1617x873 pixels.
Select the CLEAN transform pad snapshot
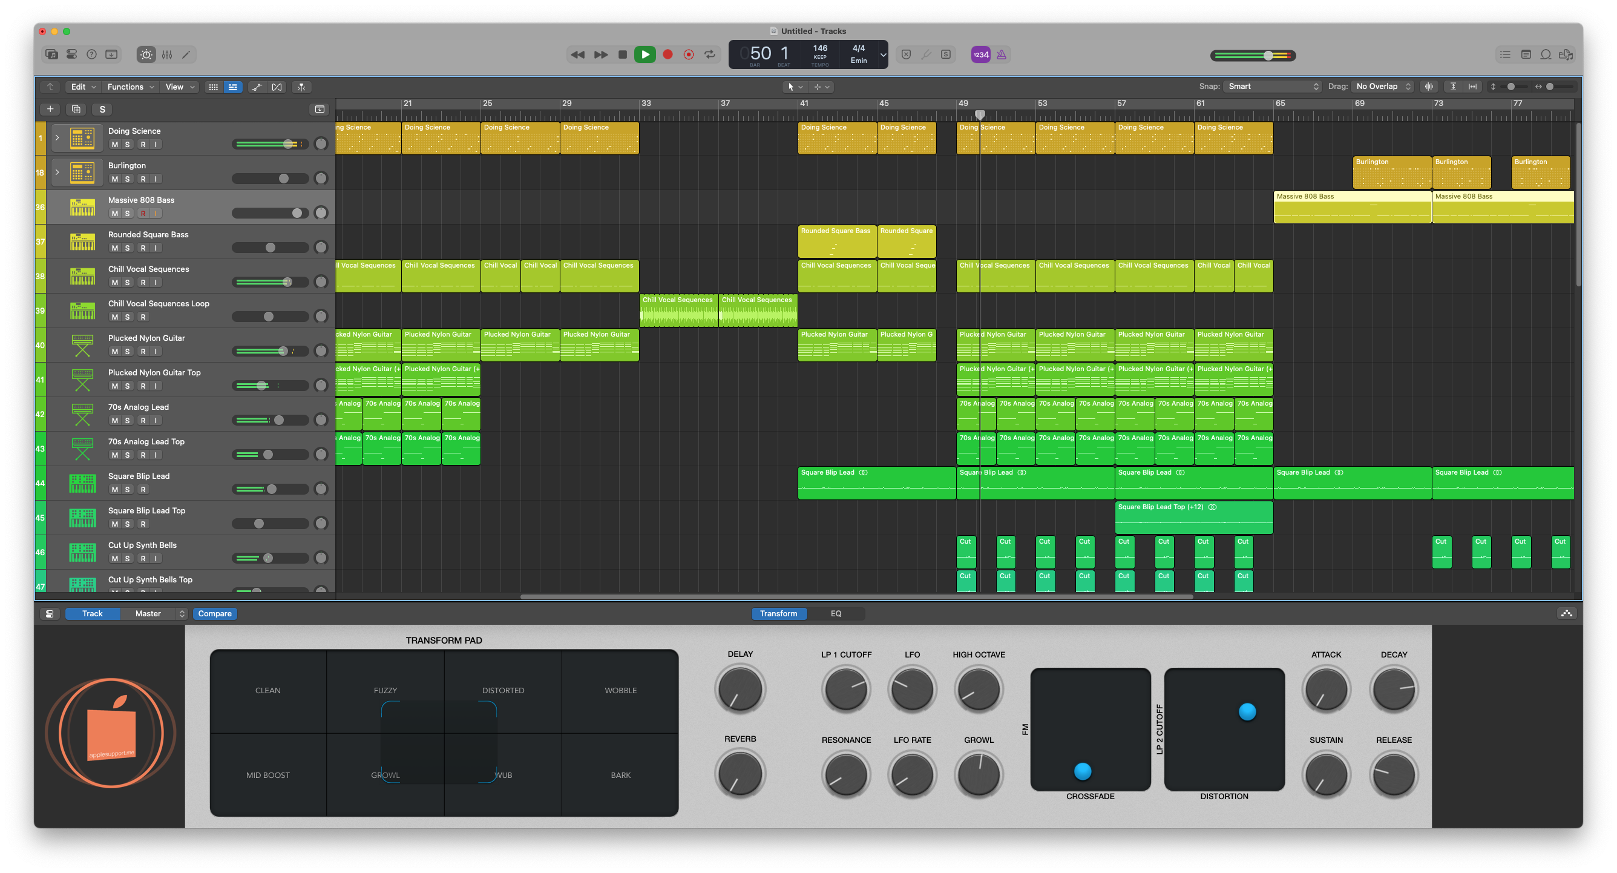tap(268, 691)
